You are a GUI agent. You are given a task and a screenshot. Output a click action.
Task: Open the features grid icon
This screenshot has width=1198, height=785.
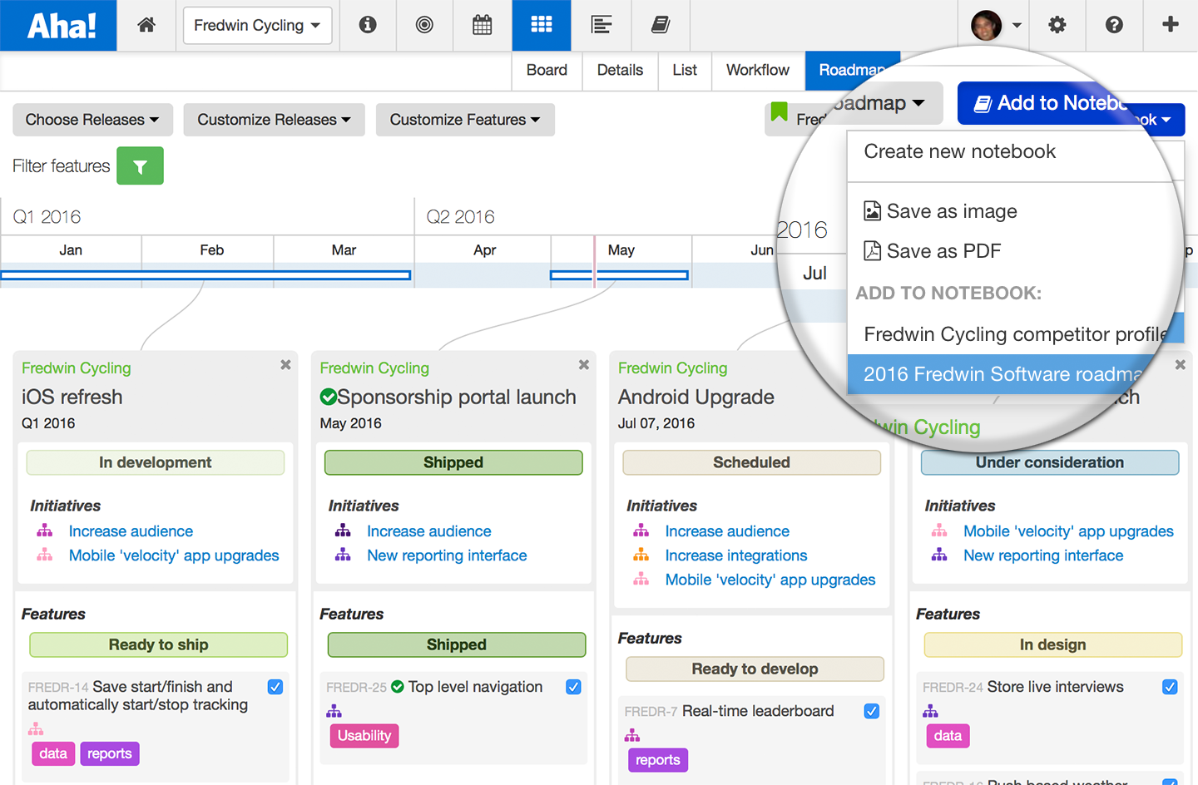click(x=542, y=25)
